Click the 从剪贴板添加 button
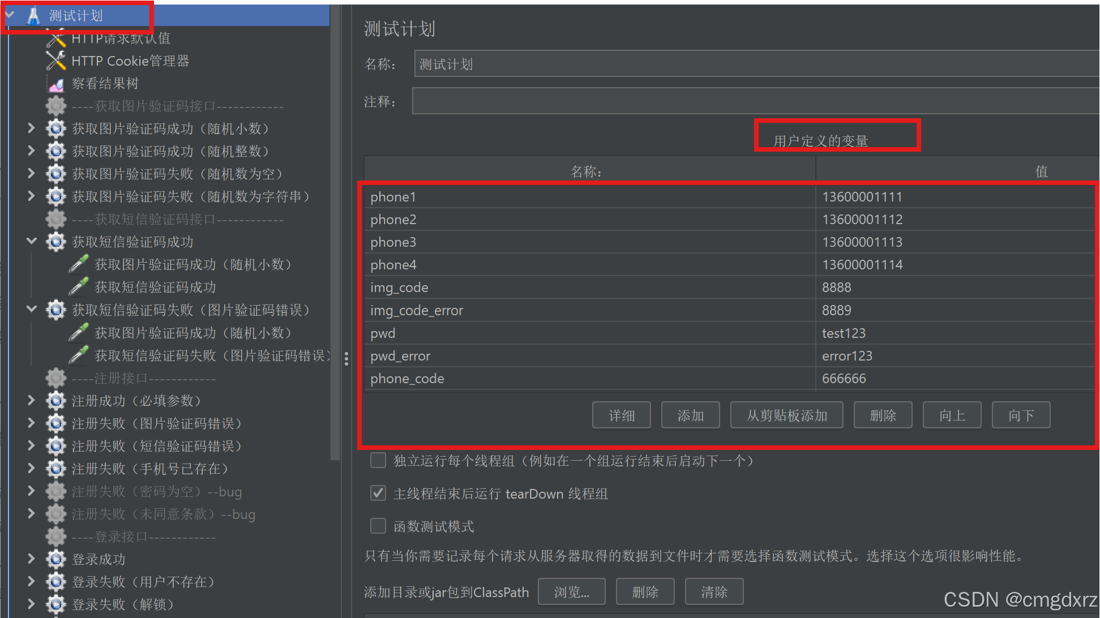 pyautogui.click(x=786, y=415)
